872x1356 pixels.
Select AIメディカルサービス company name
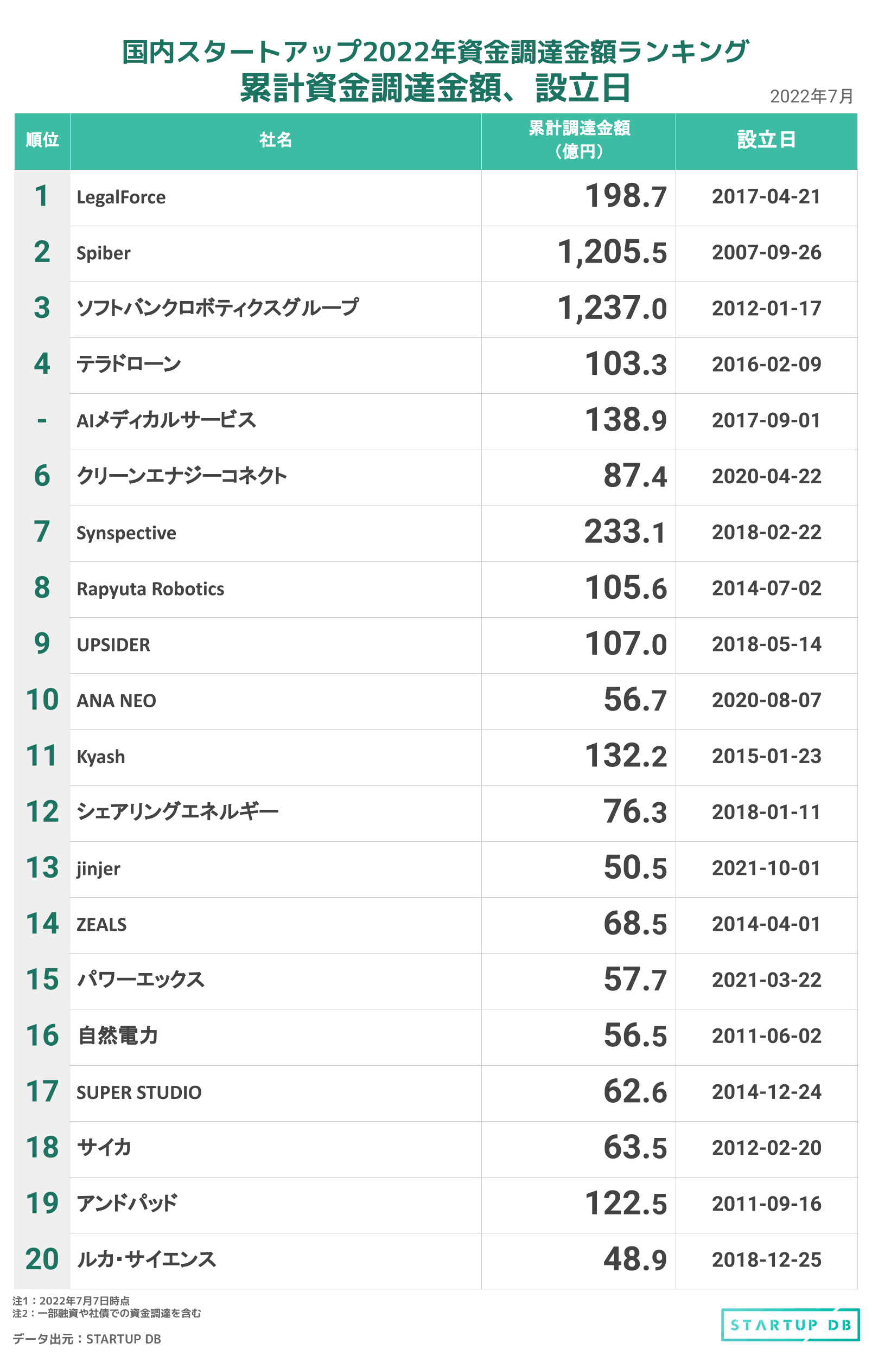tap(167, 420)
